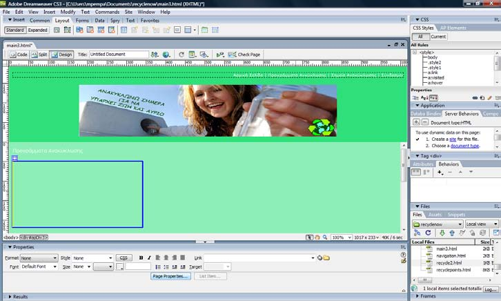This screenshot has height=301, width=501.
Task: Open the Size dropdown in Properties
Action: pyautogui.click(x=81, y=266)
